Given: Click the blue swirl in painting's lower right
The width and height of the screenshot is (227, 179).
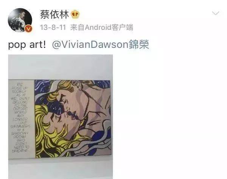Looking at the screenshot, I should pos(98,137).
